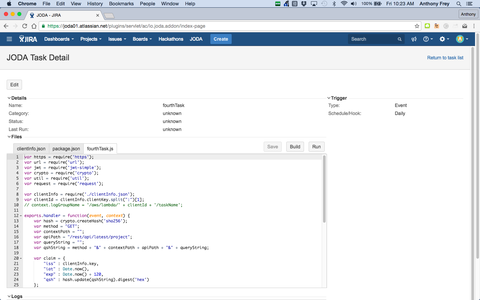Image resolution: width=480 pixels, height=300 pixels.
Task: Open the Bookmarks menu in menu bar
Action: 121,4
